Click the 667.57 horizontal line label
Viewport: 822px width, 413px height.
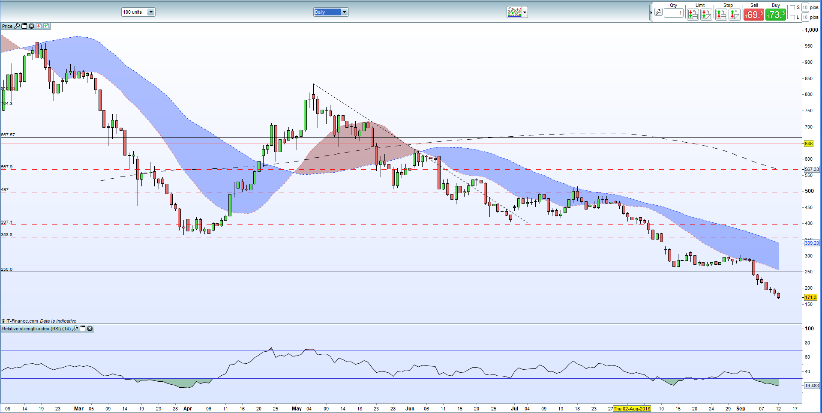tap(8, 135)
